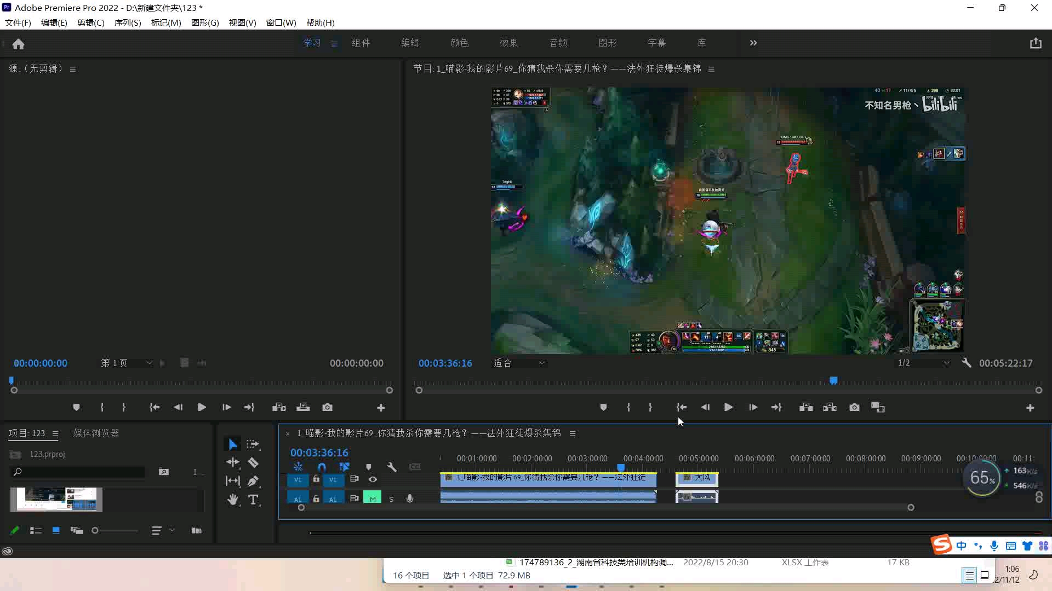Click 效果 tab in workspace switcher

pyautogui.click(x=508, y=43)
